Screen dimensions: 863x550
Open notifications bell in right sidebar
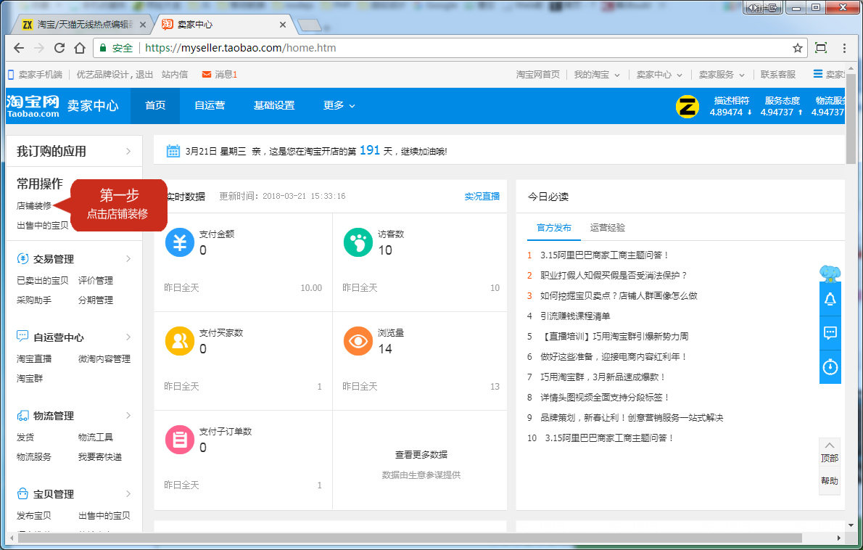click(830, 299)
